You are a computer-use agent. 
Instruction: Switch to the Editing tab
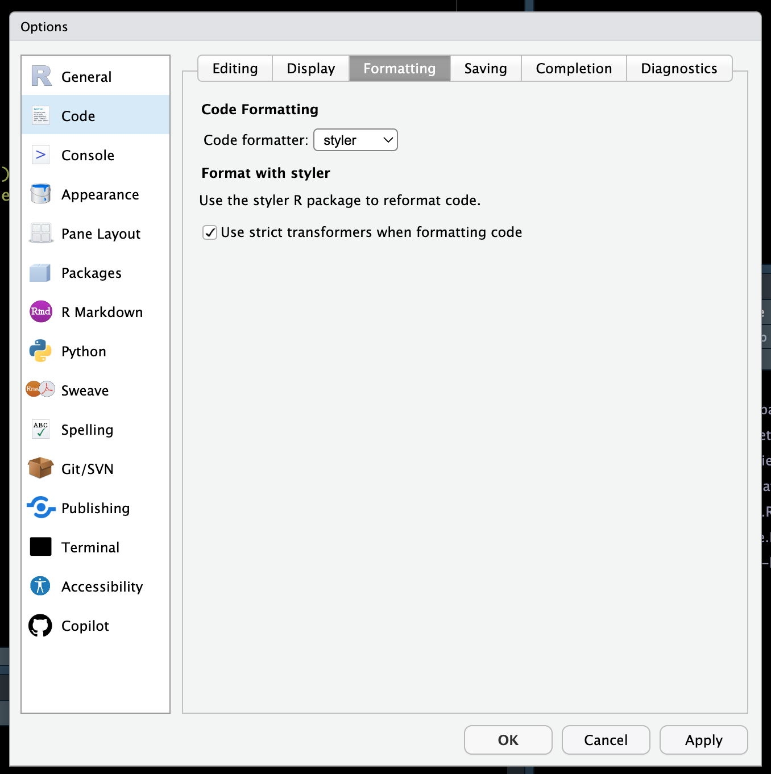pyautogui.click(x=235, y=69)
